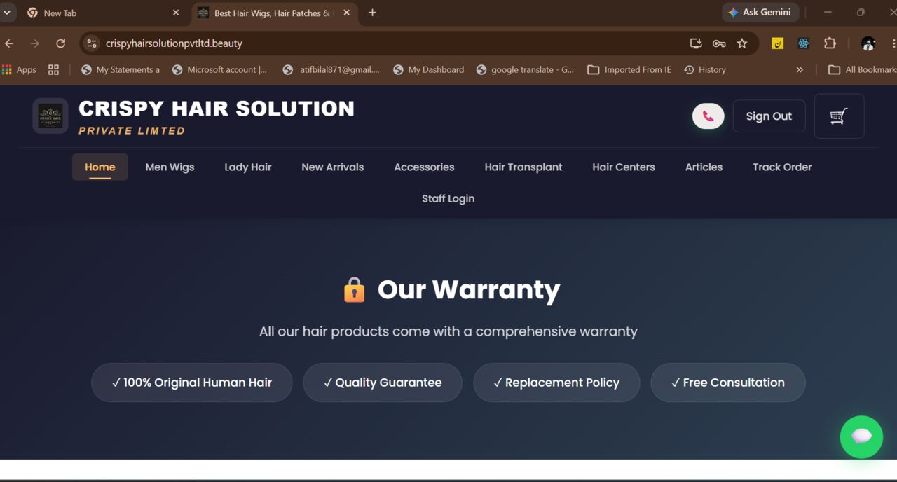Switch to the New Tab tab
The image size is (897, 482).
(104, 13)
